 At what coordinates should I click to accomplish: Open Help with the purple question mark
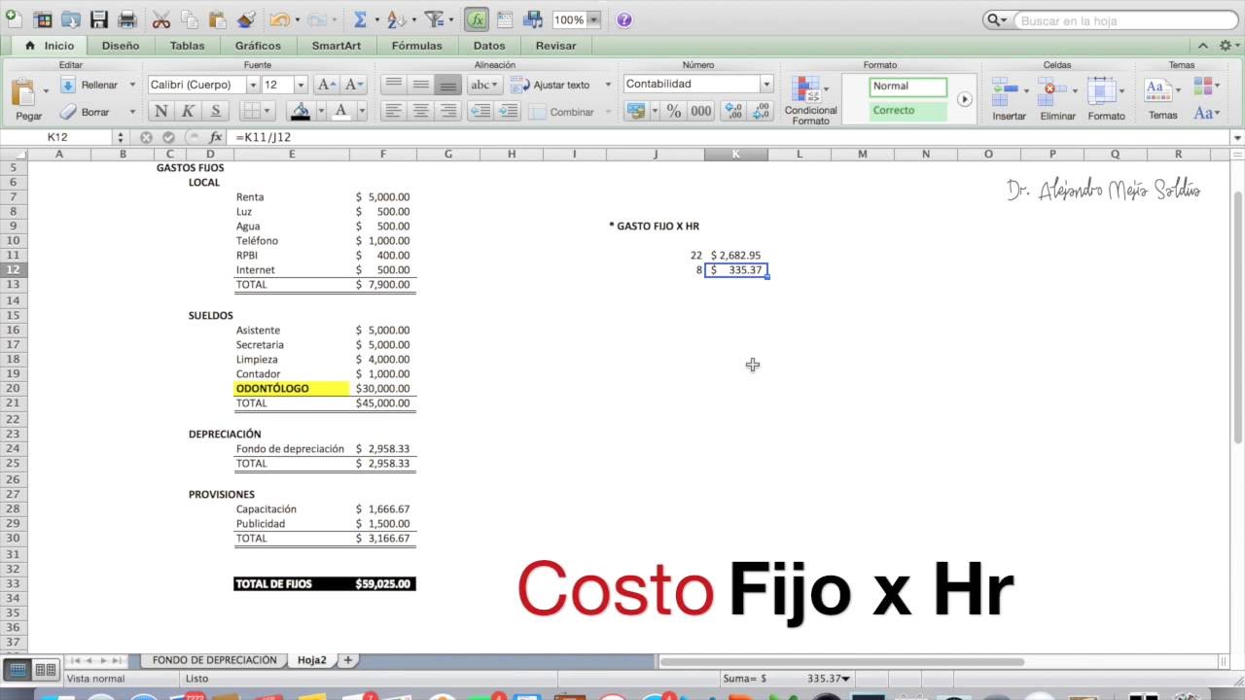click(x=624, y=19)
